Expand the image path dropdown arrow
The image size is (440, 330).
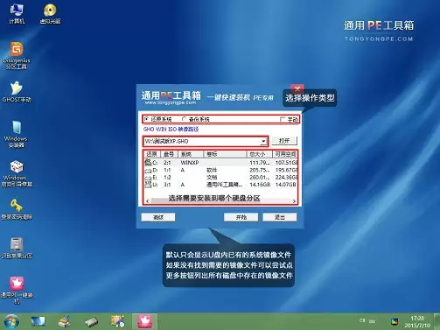[263, 142]
